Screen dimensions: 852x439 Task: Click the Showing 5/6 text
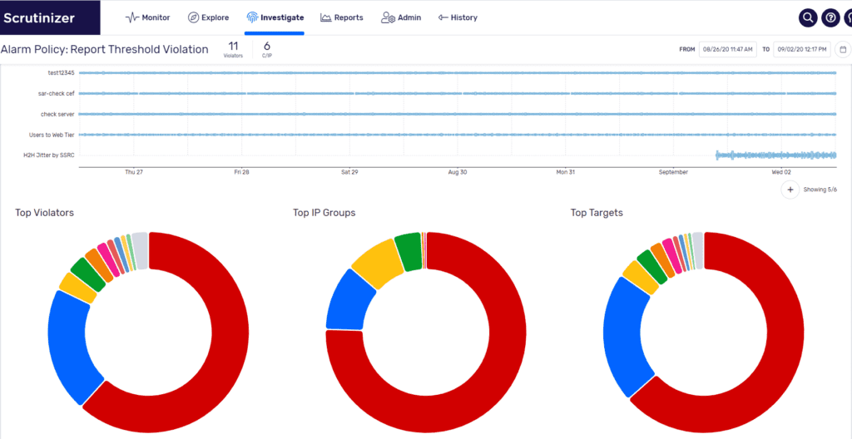point(820,190)
